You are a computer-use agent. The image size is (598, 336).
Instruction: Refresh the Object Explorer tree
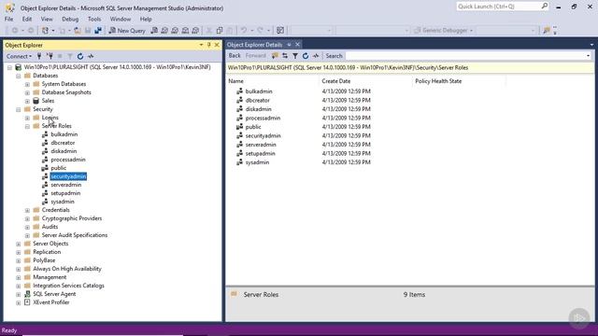pyautogui.click(x=80, y=56)
